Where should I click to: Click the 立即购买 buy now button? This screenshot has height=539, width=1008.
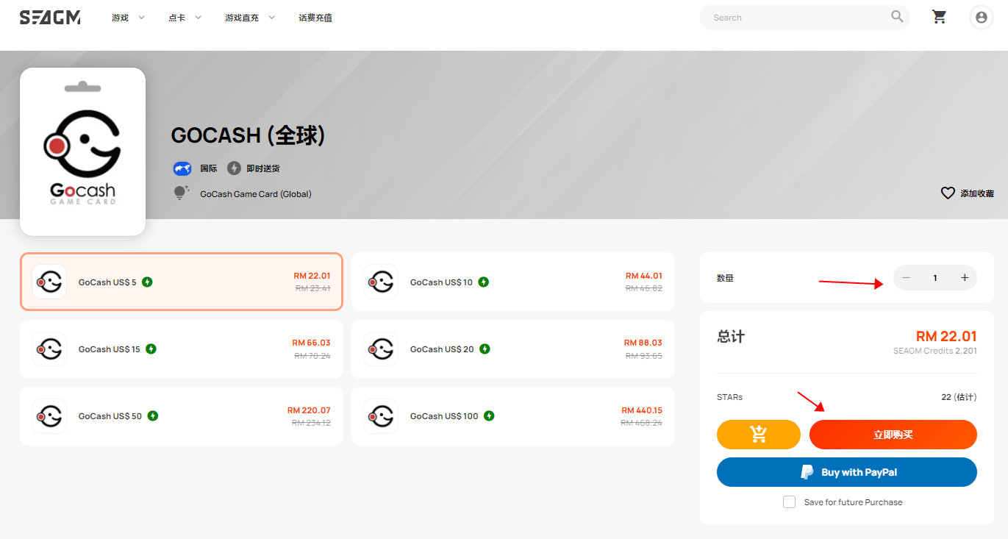point(893,435)
